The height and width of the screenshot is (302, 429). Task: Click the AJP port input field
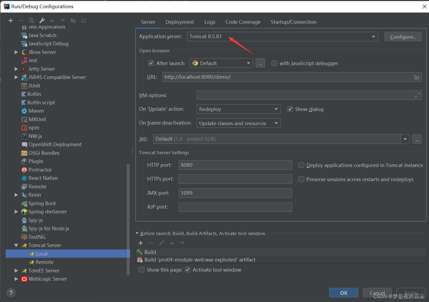[235, 207]
